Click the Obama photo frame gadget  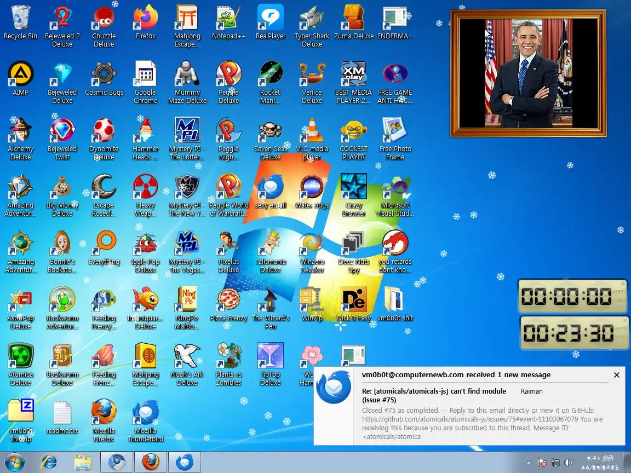528,73
